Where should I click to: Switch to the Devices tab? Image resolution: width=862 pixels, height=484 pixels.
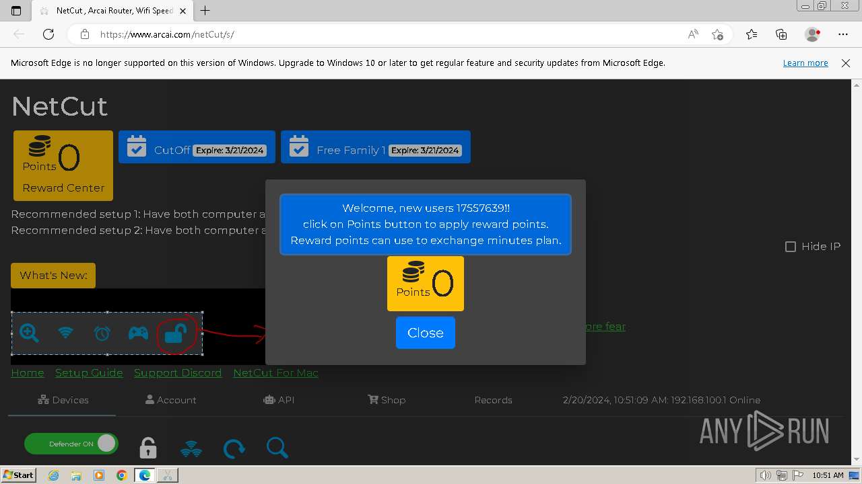coord(63,400)
